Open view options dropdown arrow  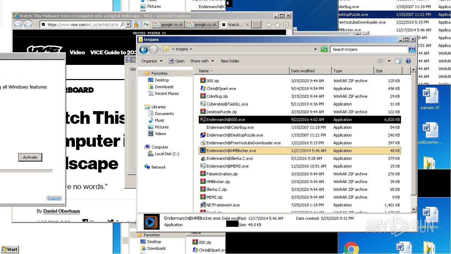(389, 61)
